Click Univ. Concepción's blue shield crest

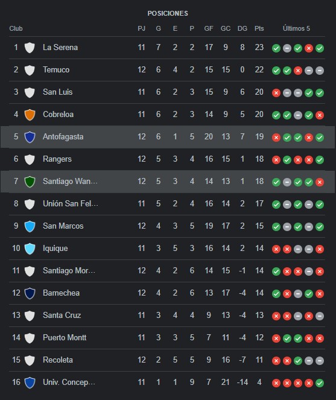(x=30, y=383)
